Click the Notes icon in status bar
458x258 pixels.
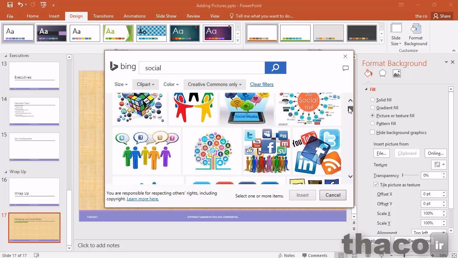tap(279, 255)
